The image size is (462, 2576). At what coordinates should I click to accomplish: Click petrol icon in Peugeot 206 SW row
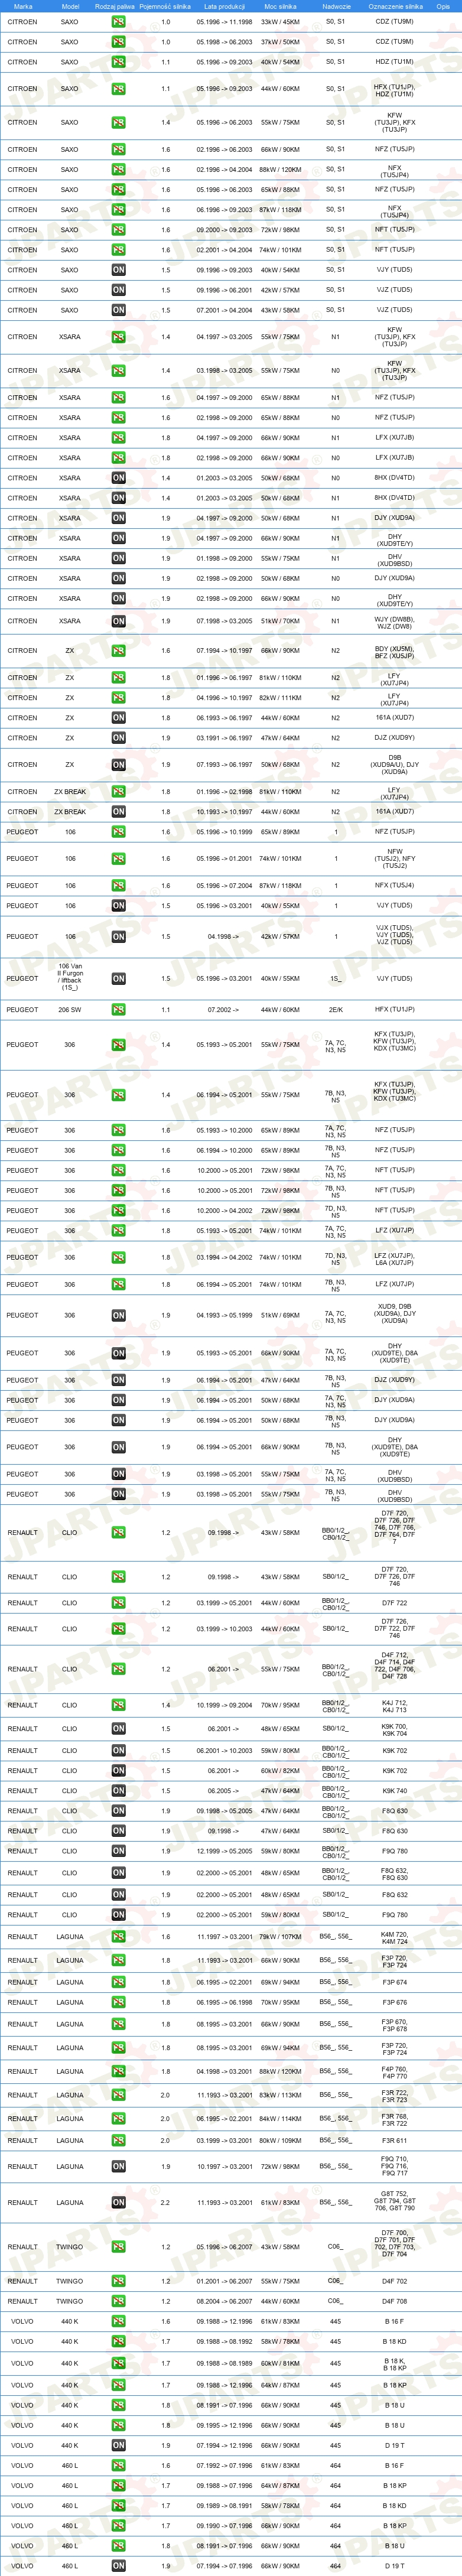click(x=118, y=1010)
